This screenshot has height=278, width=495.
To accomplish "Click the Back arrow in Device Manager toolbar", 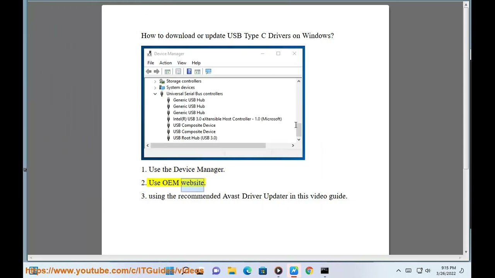I will coord(148,71).
